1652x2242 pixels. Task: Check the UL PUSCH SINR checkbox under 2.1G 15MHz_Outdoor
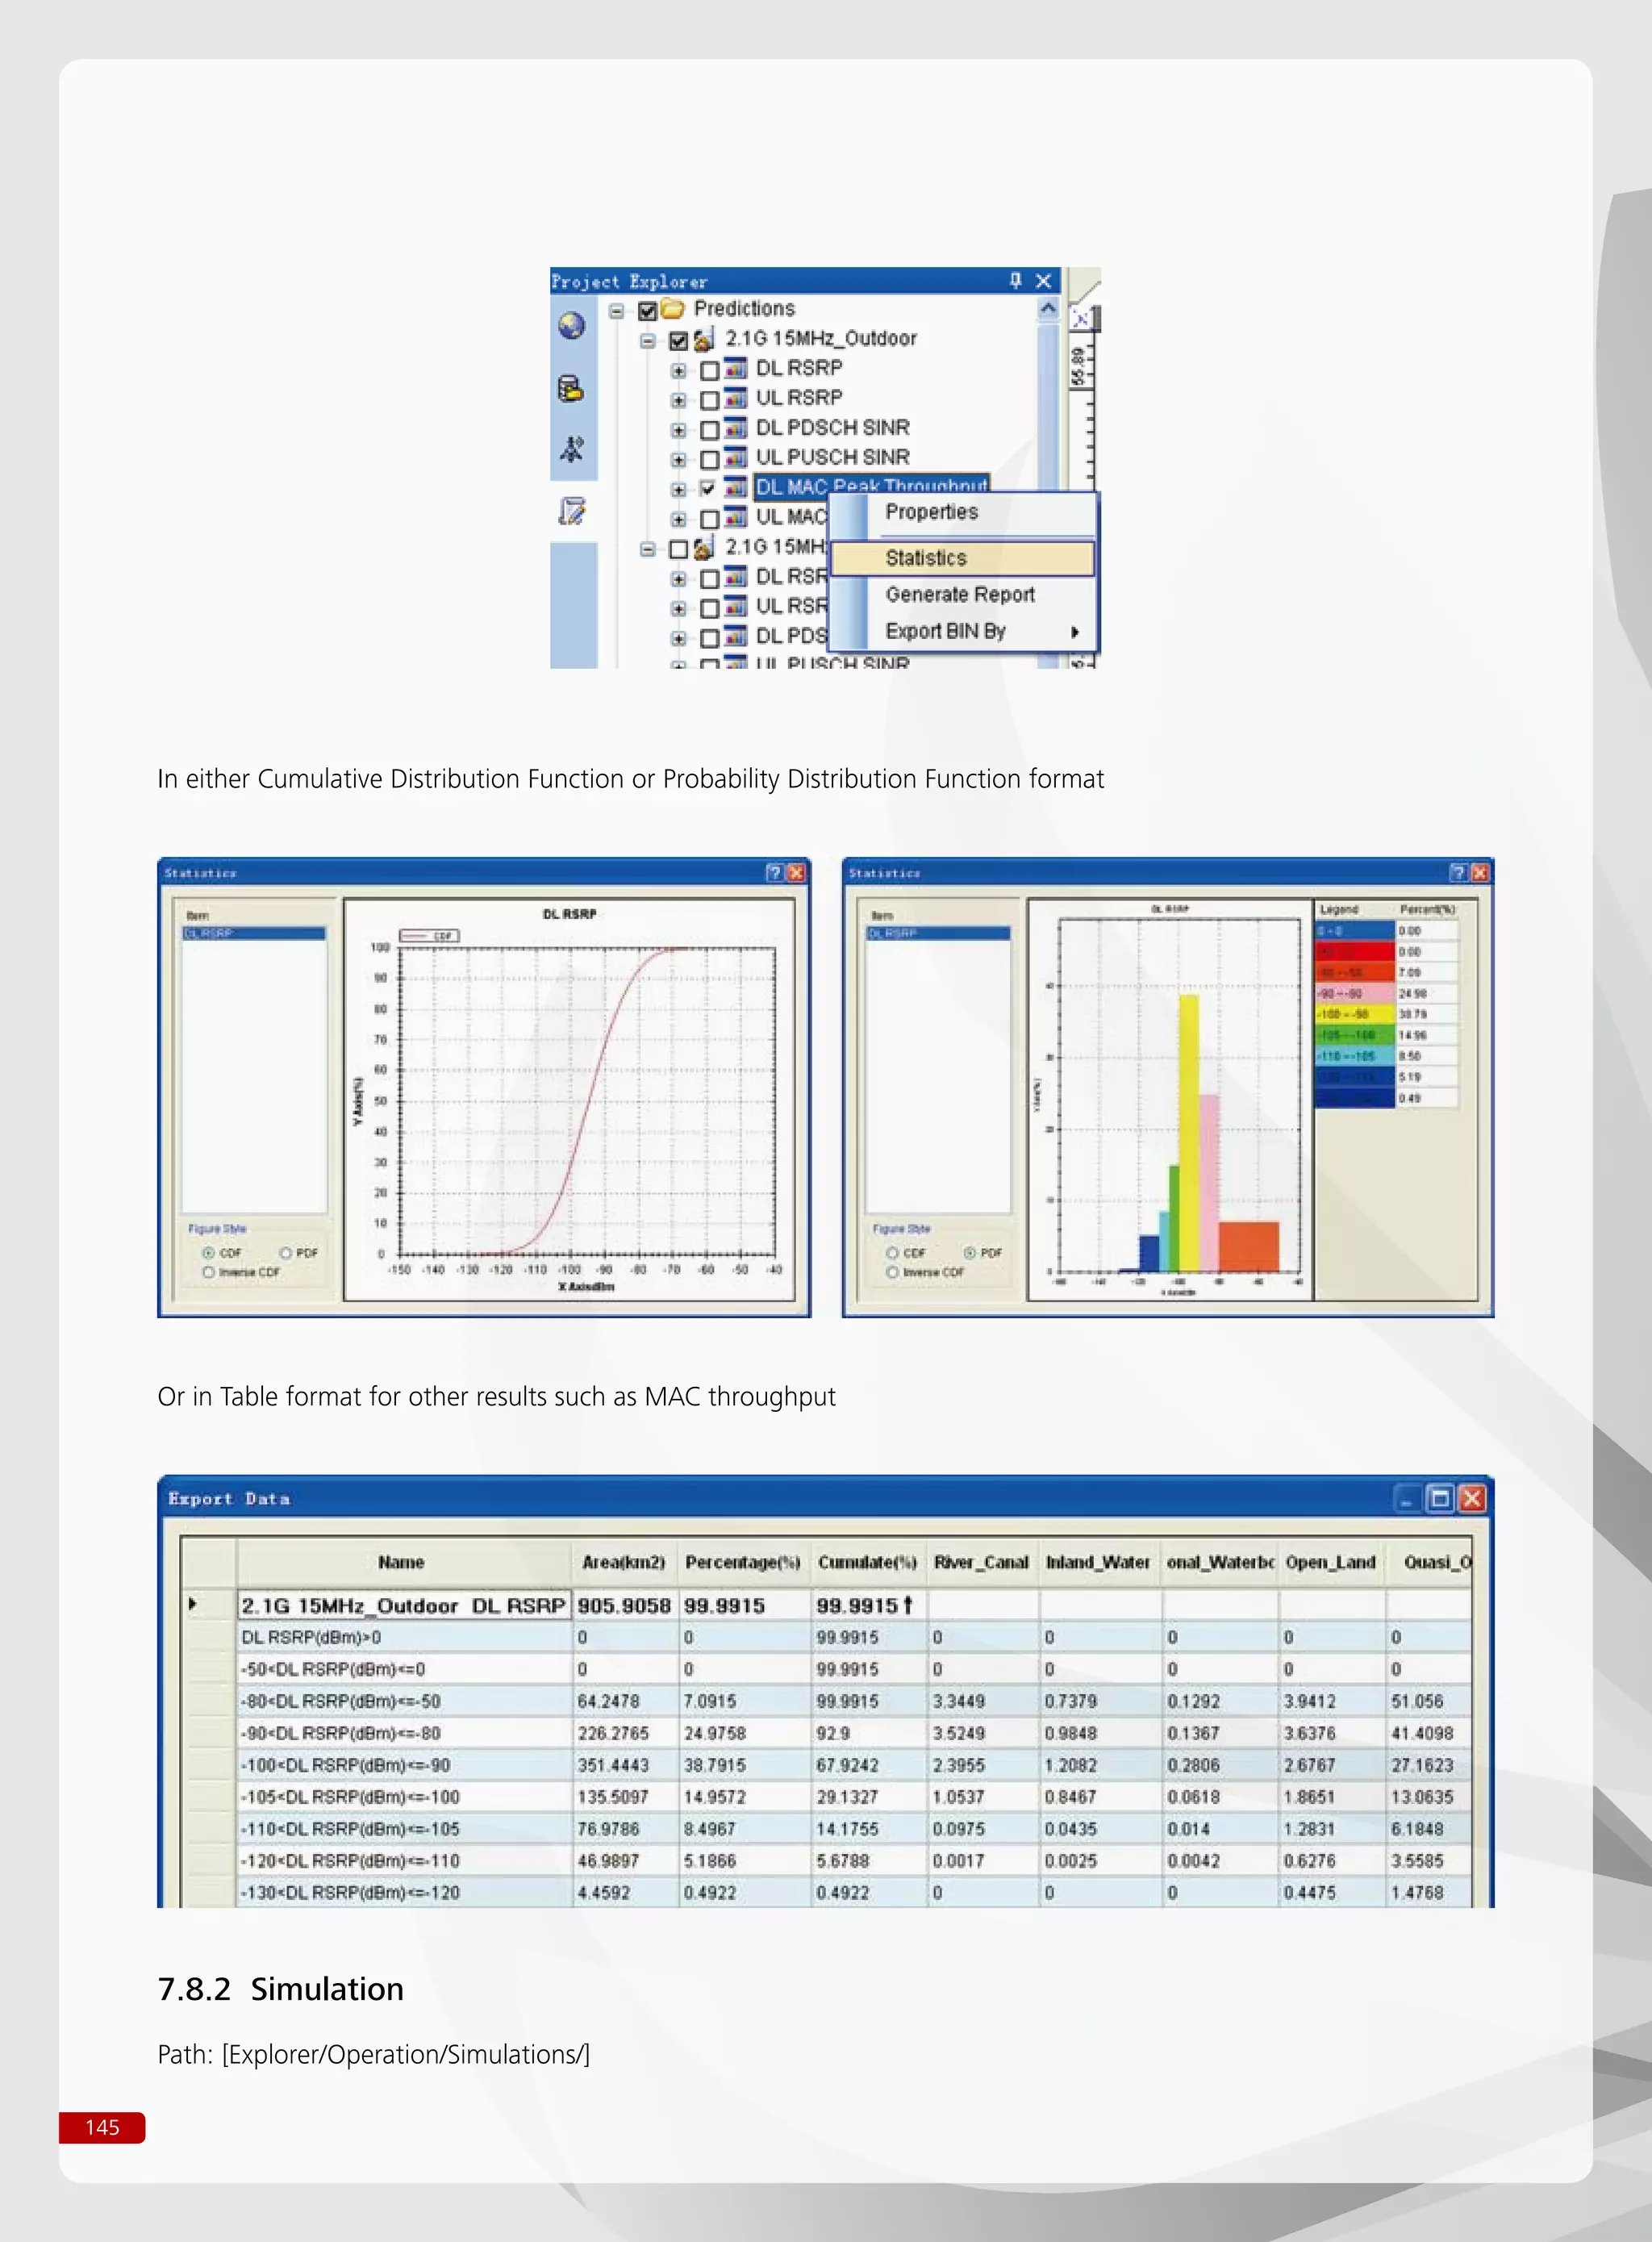[709, 459]
